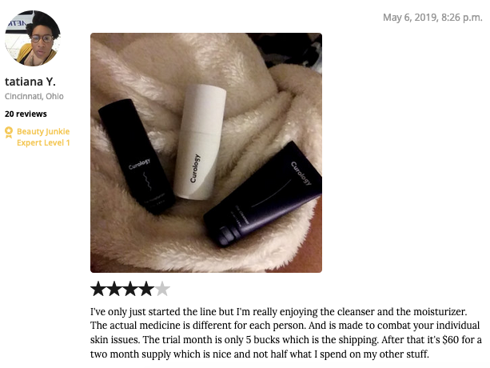Open the 20 reviews link

pos(26,114)
